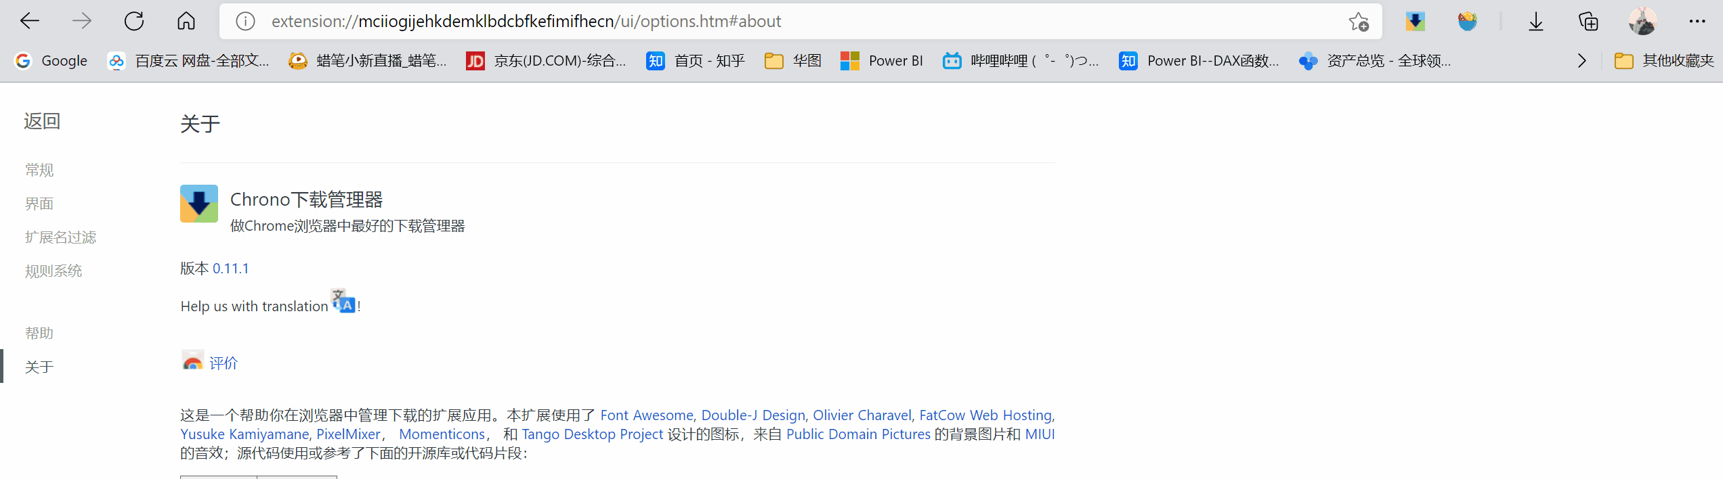Click the 关于 page heading

(x=200, y=124)
